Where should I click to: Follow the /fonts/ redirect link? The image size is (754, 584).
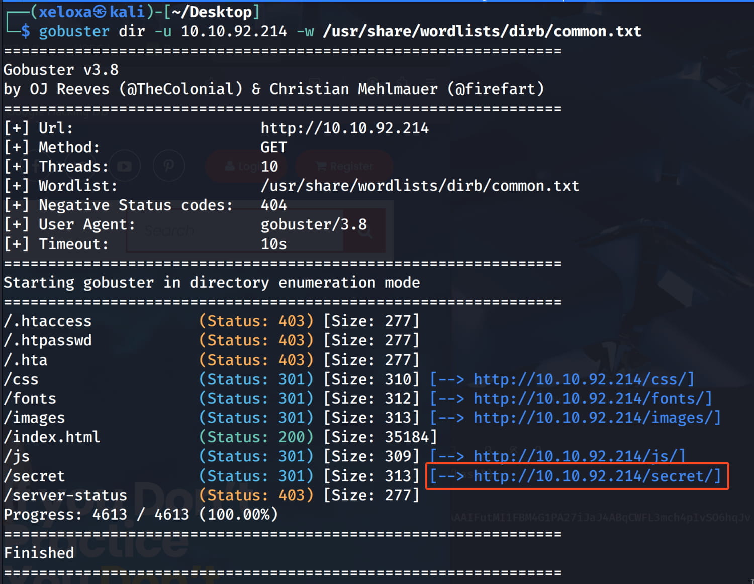click(x=592, y=398)
